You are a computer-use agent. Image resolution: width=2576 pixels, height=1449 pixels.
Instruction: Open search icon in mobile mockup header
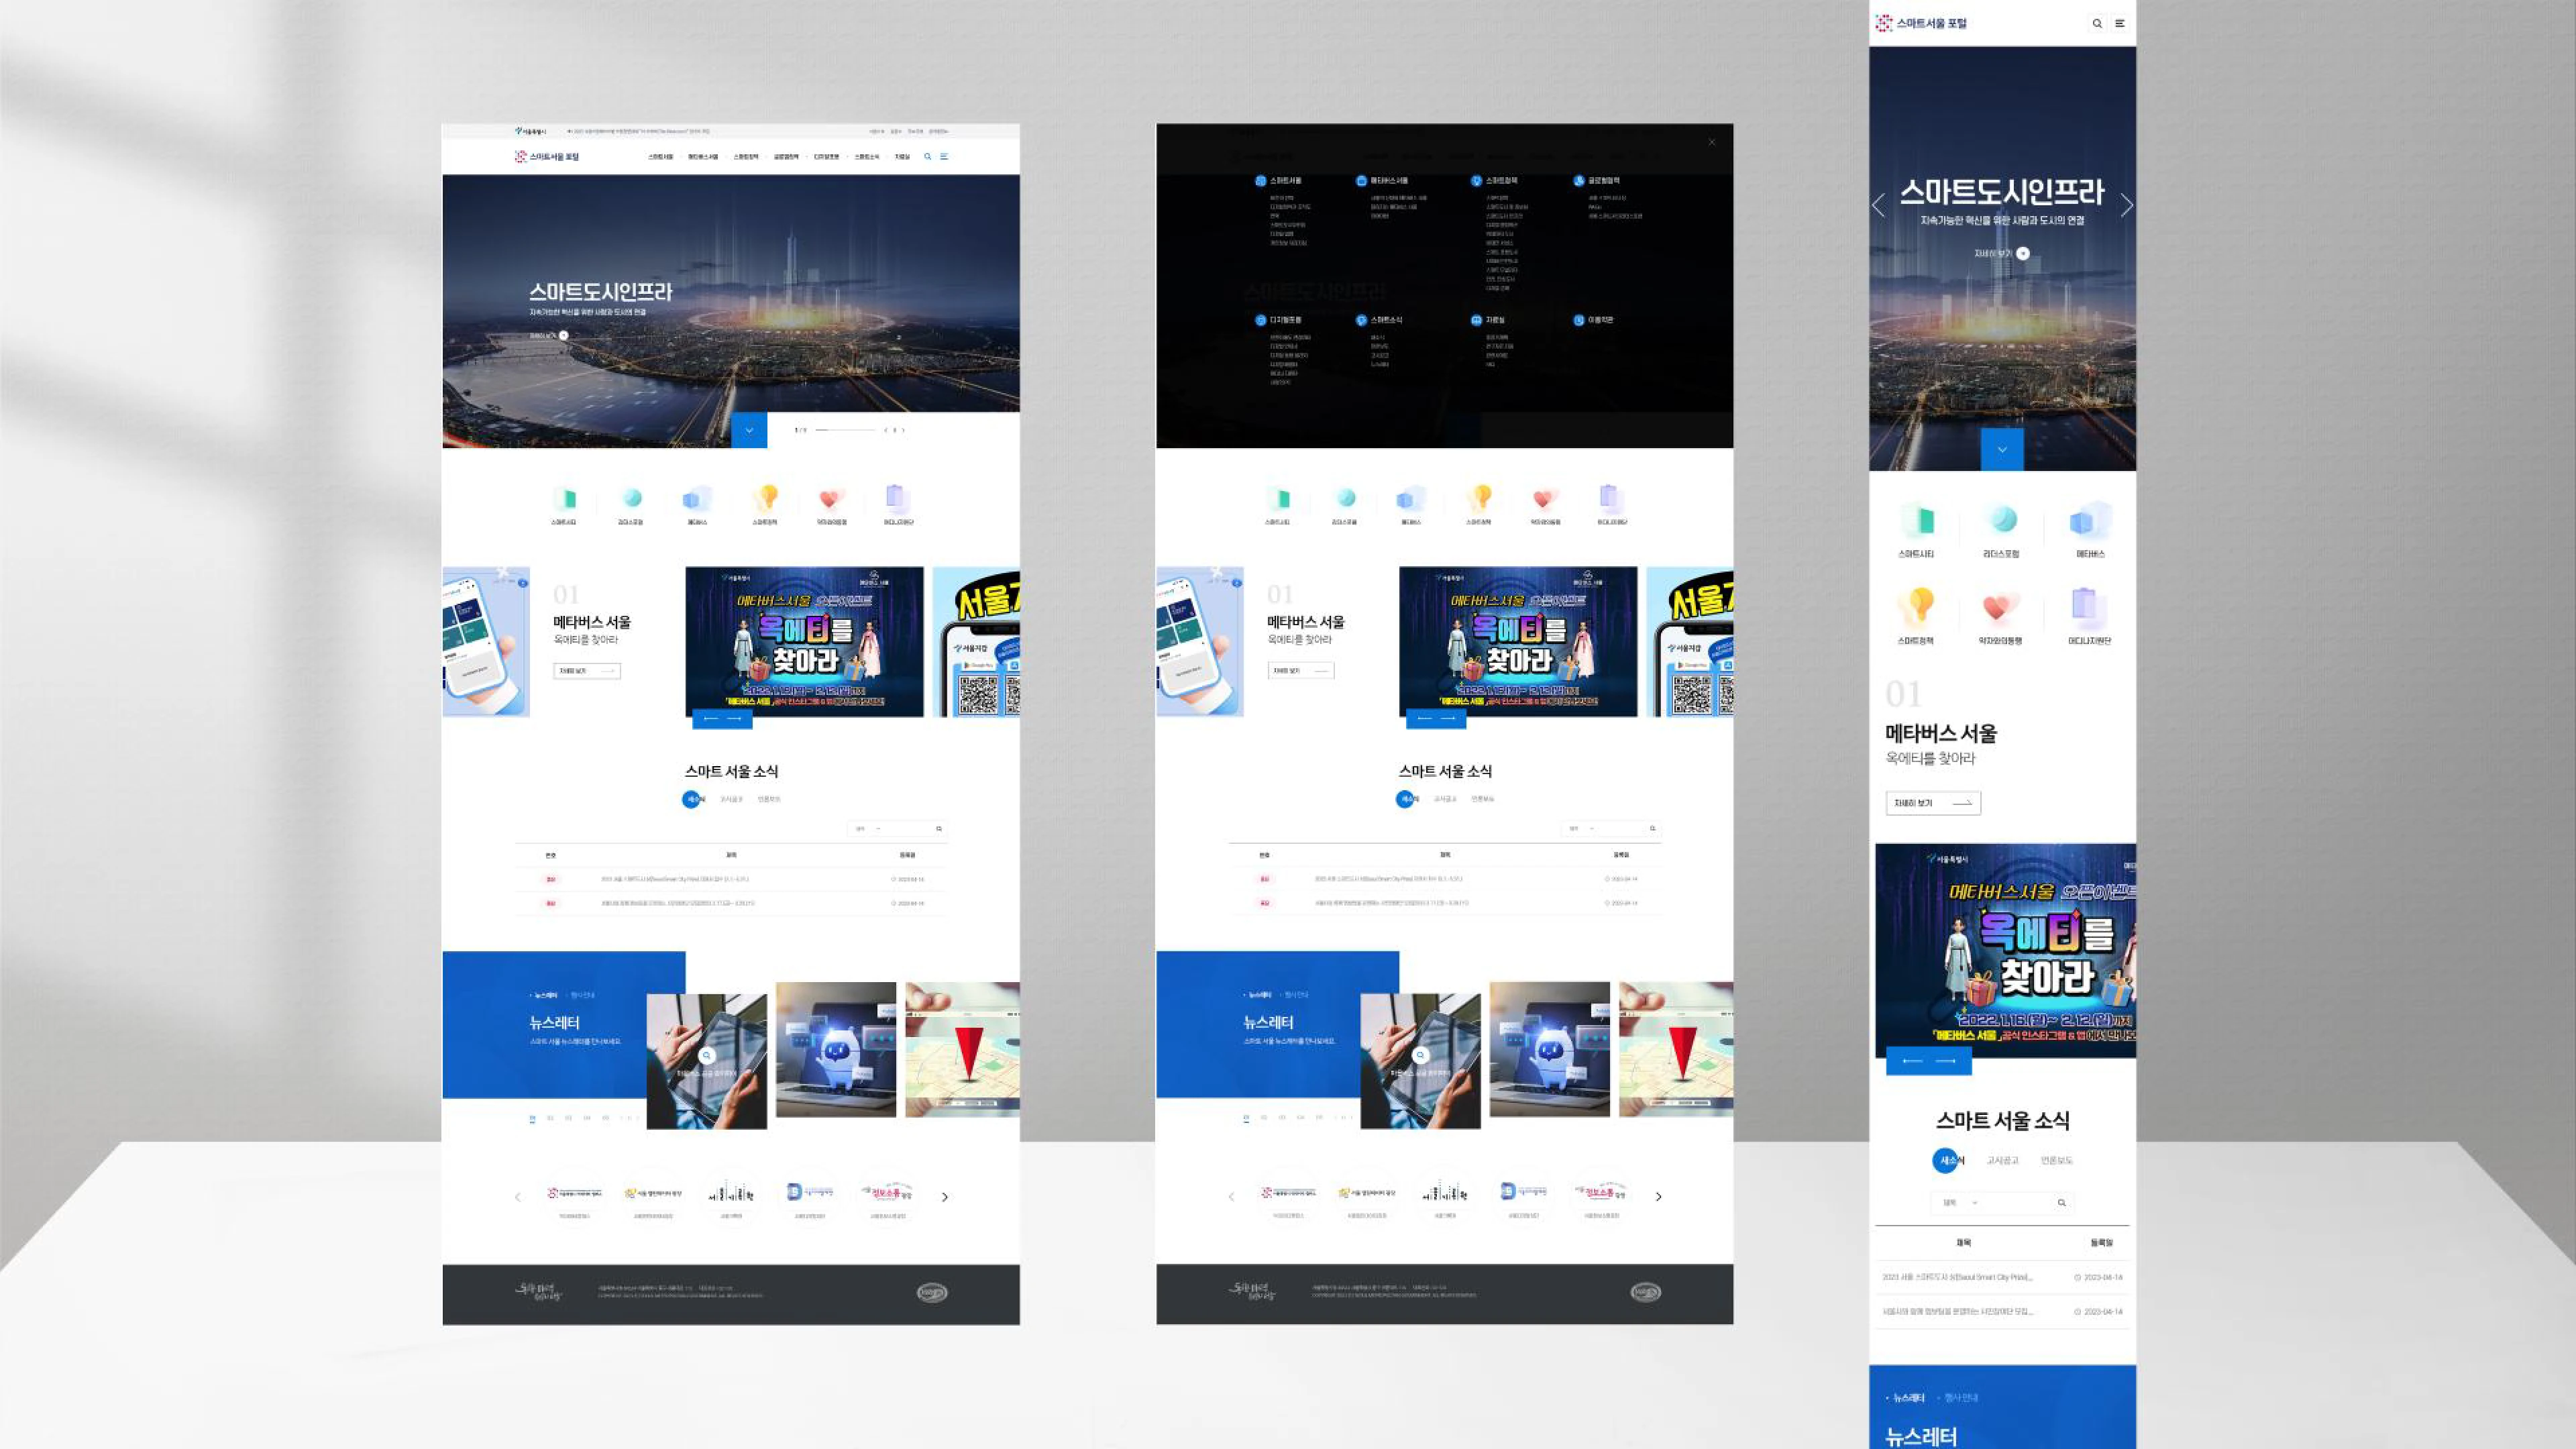click(2097, 23)
